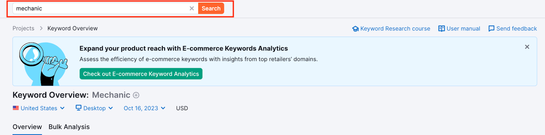Image resolution: width=545 pixels, height=135 pixels.
Task: Click Check out E-commerce Keyword Analytics button
Action: coord(141,74)
